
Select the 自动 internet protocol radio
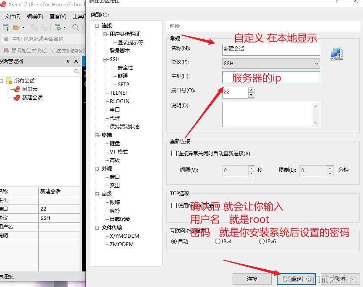tap(174, 242)
